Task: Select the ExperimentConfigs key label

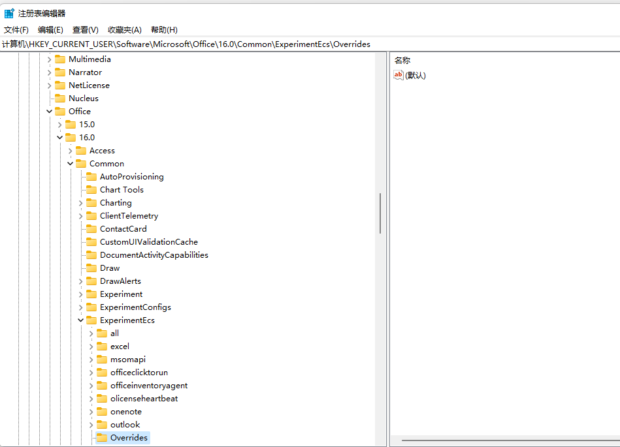Action: pyautogui.click(x=136, y=307)
